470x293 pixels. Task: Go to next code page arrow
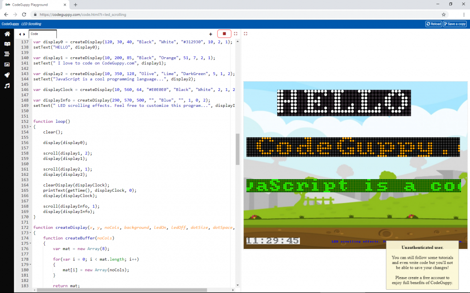(x=24, y=34)
